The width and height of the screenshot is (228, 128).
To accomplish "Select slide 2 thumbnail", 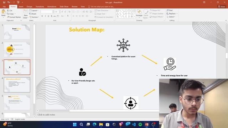I will click(17, 49).
